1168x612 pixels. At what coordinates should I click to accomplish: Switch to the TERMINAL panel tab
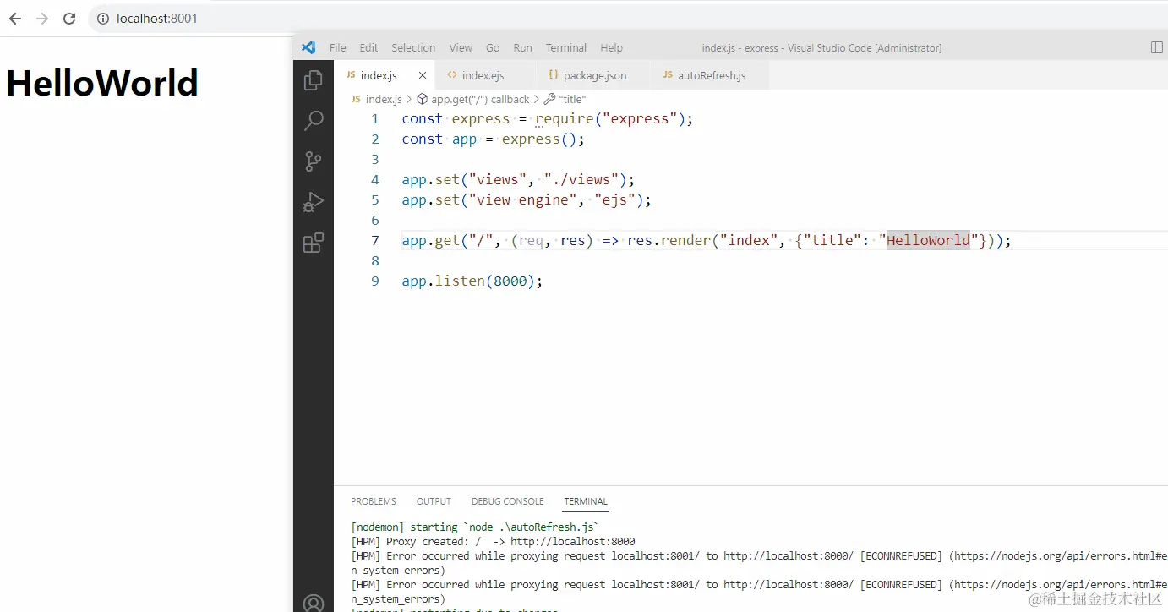click(586, 501)
